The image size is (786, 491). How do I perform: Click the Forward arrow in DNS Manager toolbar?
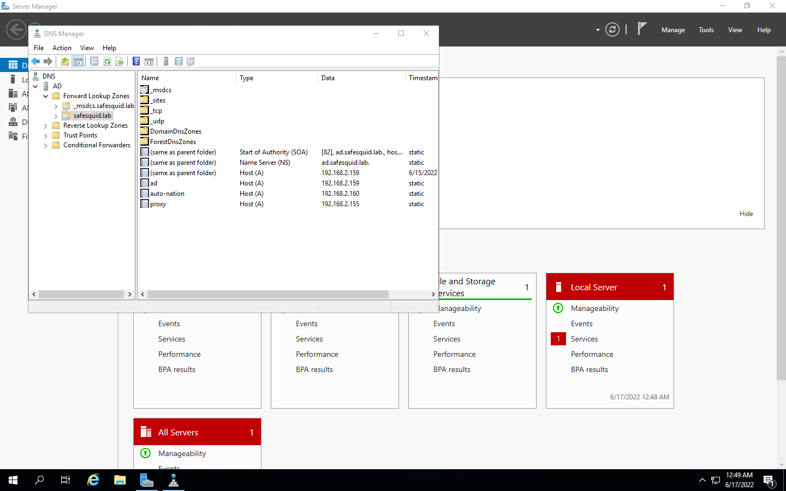48,62
